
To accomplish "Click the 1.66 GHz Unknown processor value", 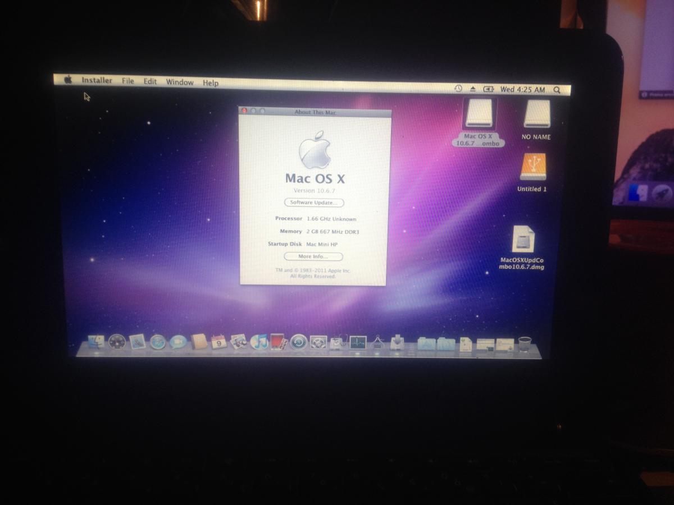I will 331,219.
